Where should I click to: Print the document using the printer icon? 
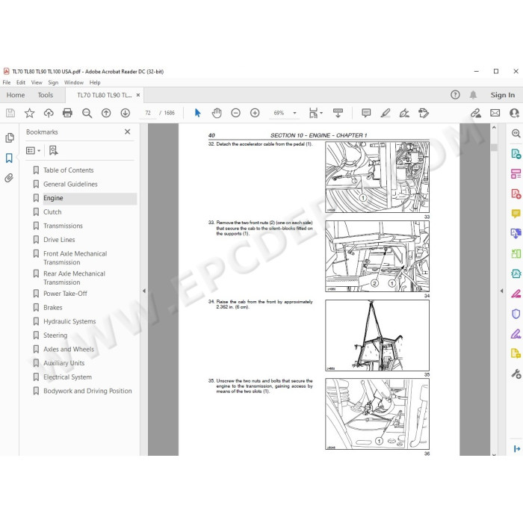coord(67,113)
